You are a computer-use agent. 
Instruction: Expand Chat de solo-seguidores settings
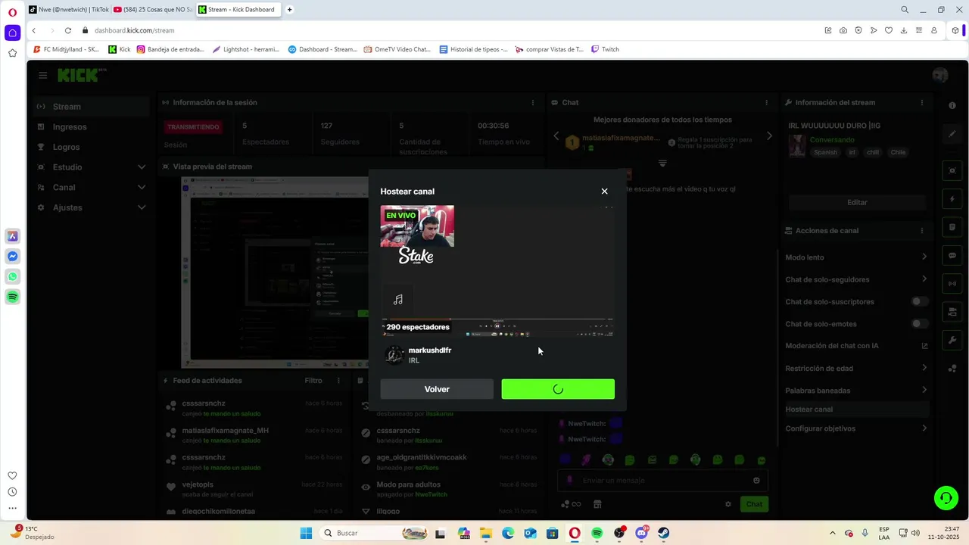coord(856,279)
